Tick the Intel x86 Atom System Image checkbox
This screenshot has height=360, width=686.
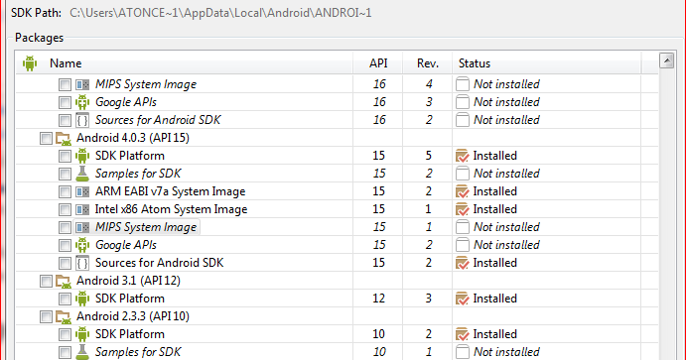(65, 209)
